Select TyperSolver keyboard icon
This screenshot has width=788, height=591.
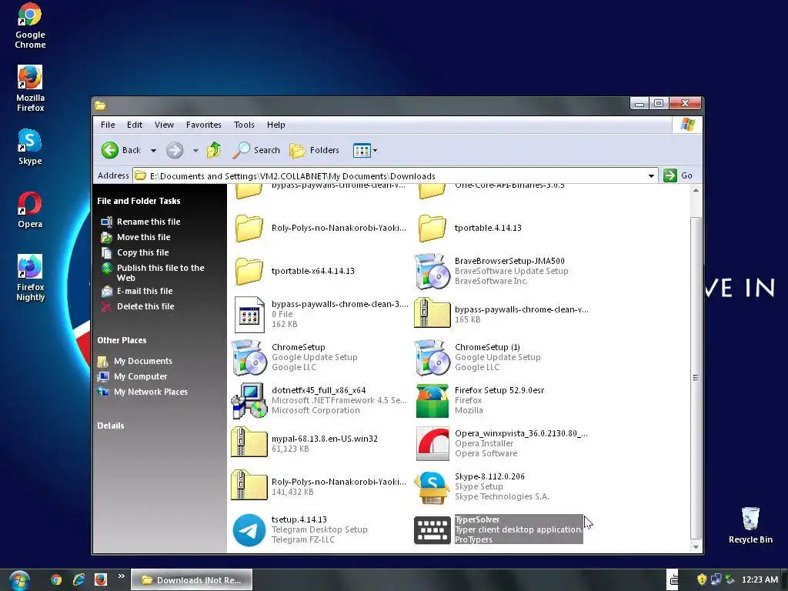click(432, 530)
